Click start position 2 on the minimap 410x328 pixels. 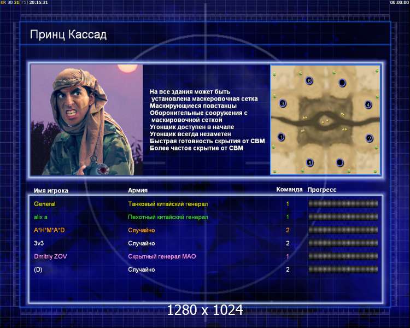pyautogui.click(x=369, y=138)
